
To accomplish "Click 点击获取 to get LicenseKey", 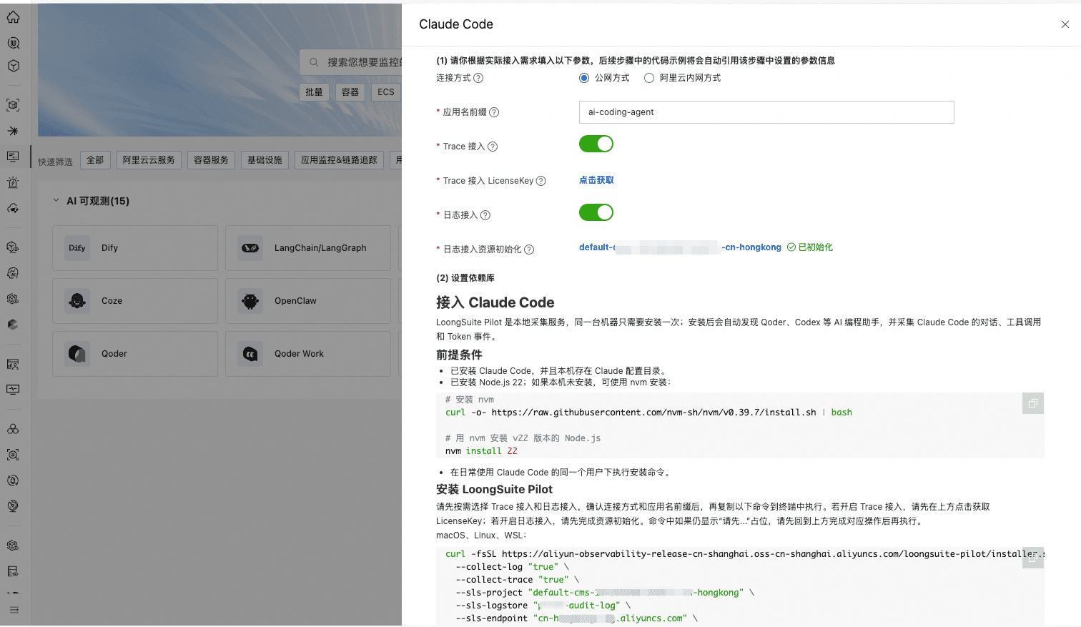I will point(596,180).
